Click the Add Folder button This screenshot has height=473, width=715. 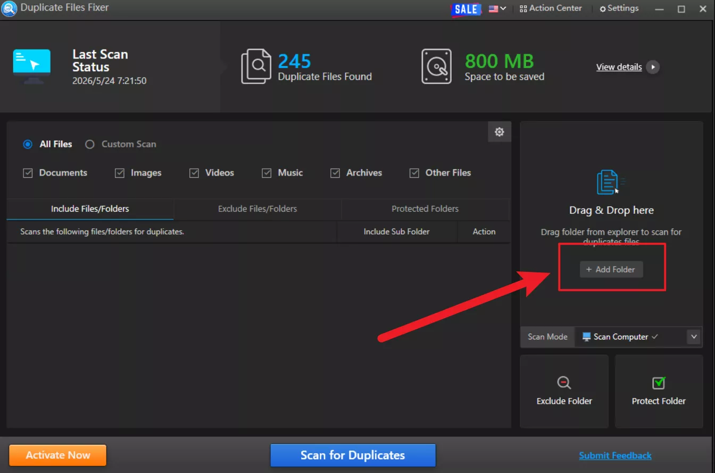(x=611, y=269)
